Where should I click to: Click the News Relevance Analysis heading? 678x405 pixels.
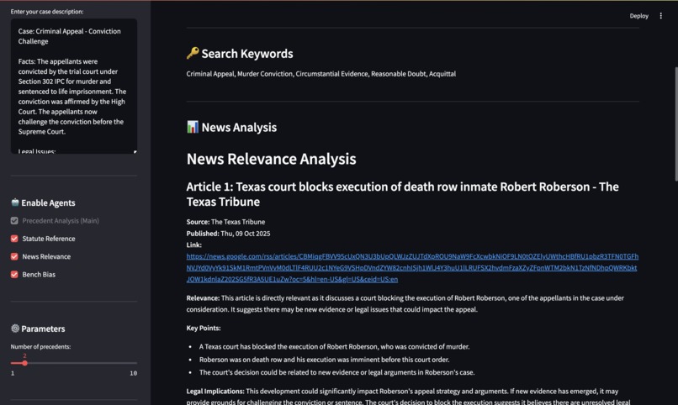click(x=271, y=159)
